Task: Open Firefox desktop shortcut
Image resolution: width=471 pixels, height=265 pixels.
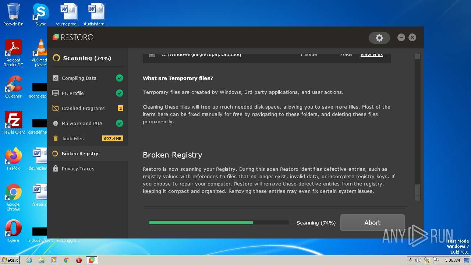Action: click(13, 159)
